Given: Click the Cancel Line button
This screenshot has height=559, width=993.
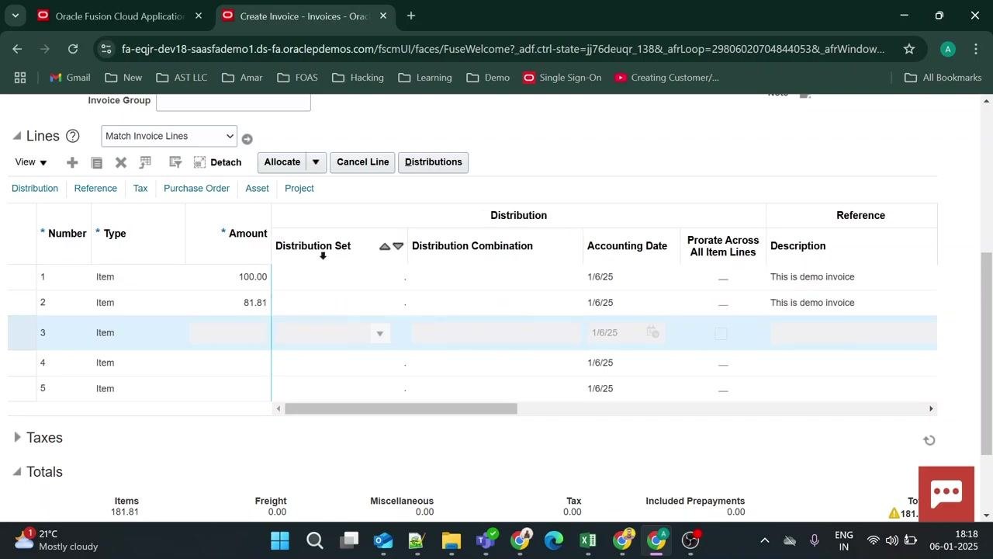Looking at the screenshot, I should (362, 162).
